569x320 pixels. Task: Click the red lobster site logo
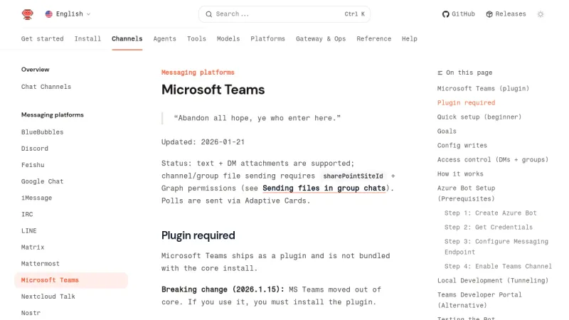pos(28,14)
